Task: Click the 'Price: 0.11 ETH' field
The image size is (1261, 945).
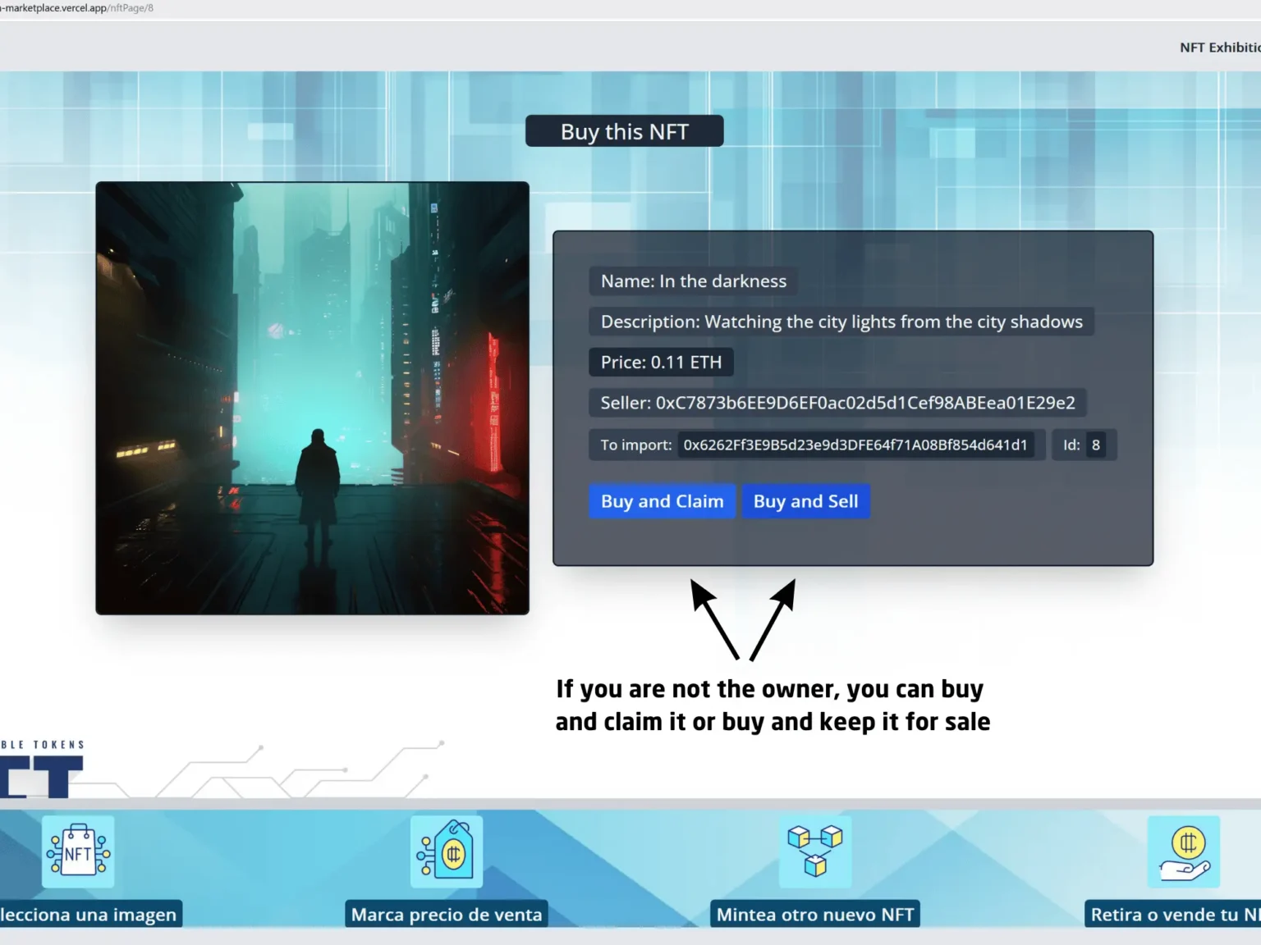Action: pyautogui.click(x=661, y=362)
